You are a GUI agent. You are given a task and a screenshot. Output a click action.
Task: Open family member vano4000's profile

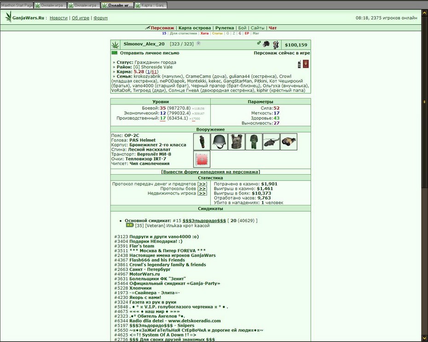pyautogui.click(x=143, y=85)
